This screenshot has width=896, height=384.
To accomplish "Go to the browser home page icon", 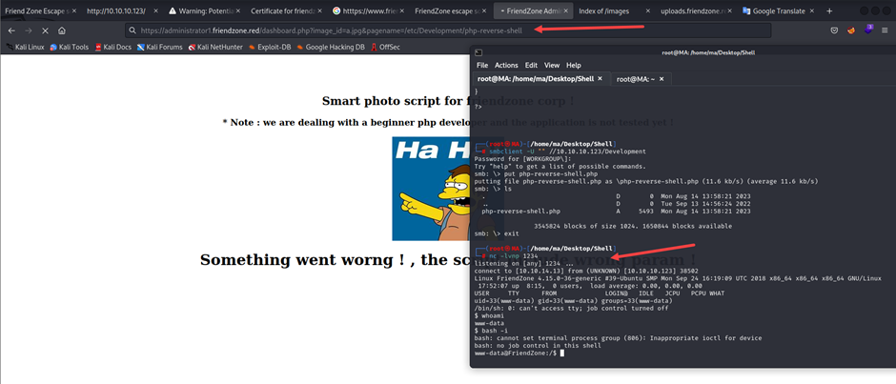I will point(62,30).
